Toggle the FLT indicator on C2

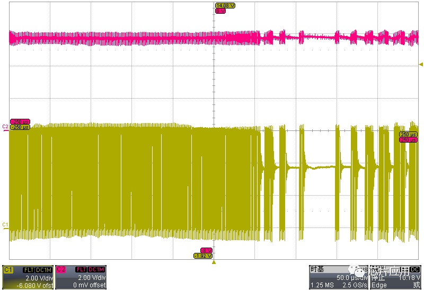(81, 270)
